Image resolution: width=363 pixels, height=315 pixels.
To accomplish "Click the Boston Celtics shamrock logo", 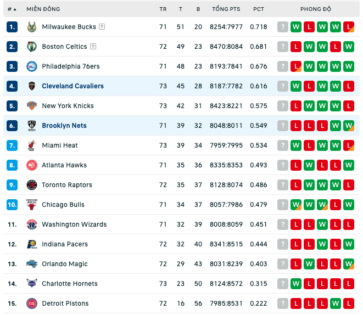I will pyautogui.click(x=32, y=47).
